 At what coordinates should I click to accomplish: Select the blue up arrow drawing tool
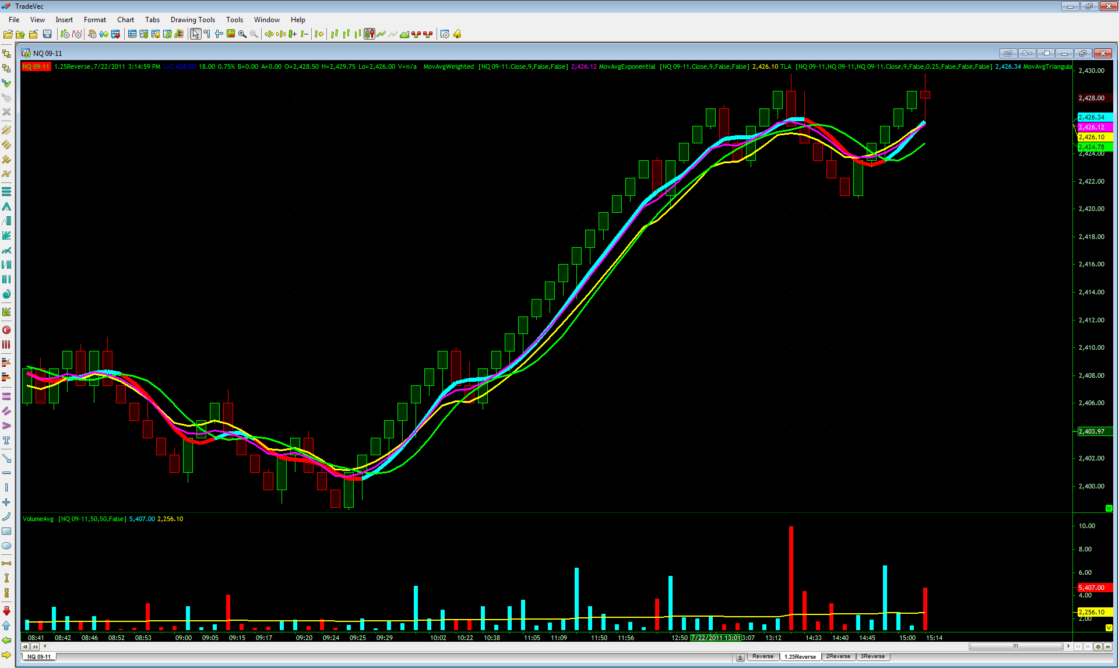click(x=6, y=625)
